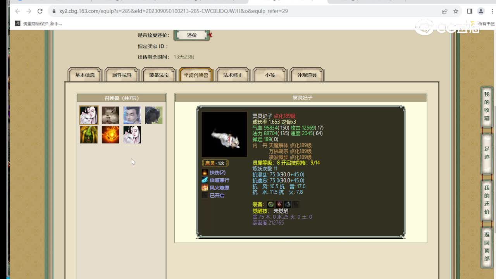Select the rabbit pet portrait

(110, 115)
